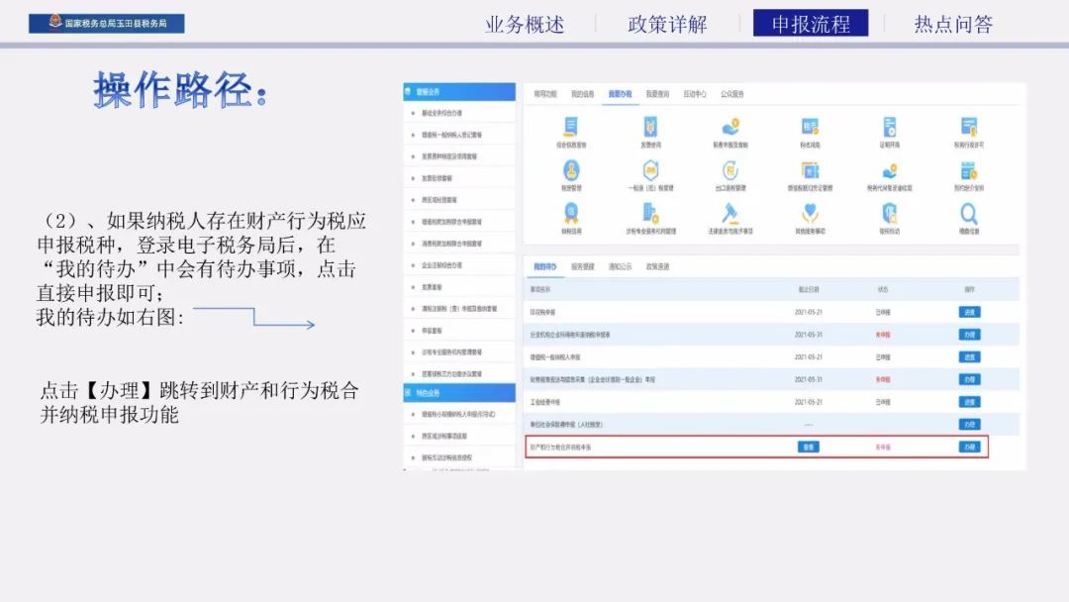1069x602 pixels.
Task: Open the 证明开具 certificate icon
Action: pyautogui.click(x=890, y=128)
